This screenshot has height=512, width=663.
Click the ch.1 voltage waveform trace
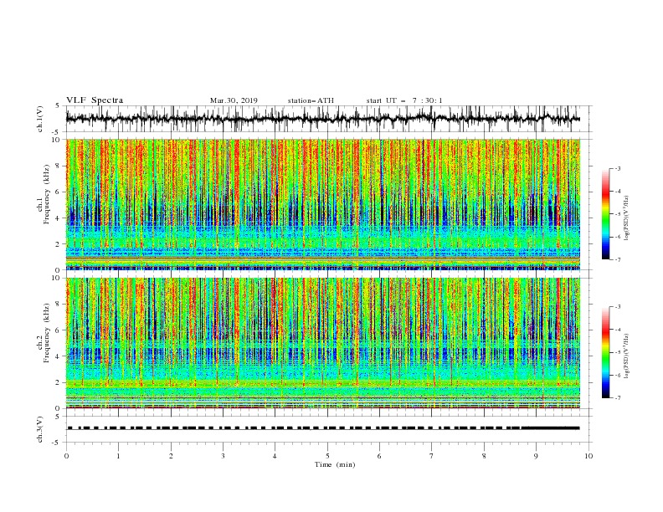[x=323, y=119]
